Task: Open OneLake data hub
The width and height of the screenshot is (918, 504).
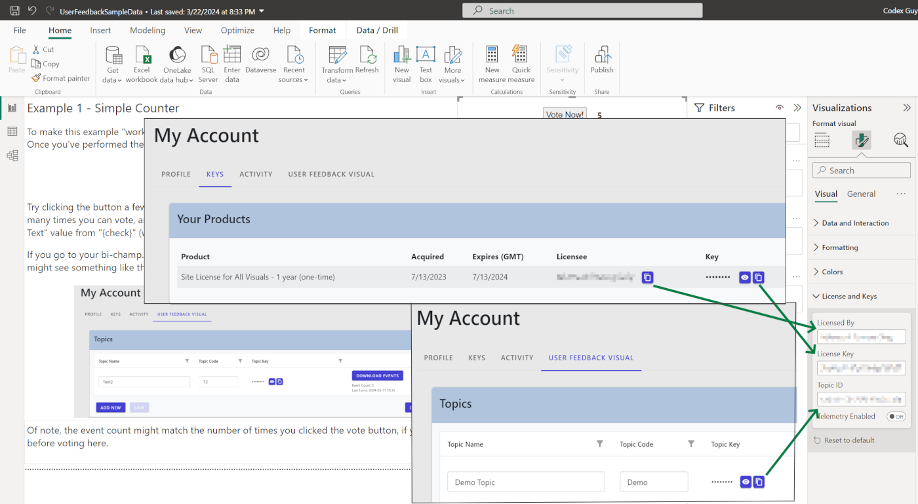Action: coord(177,64)
